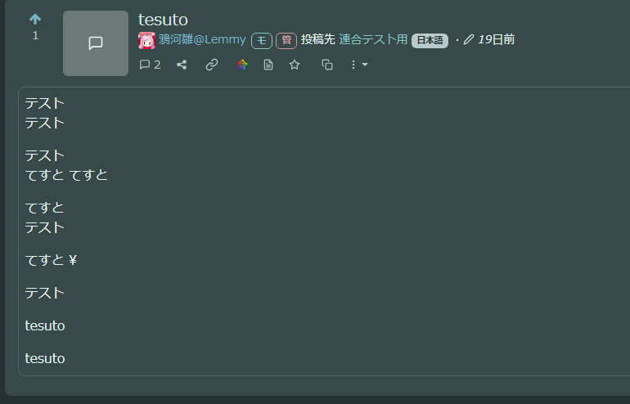Click the line てすと ¥
The image size is (630, 404).
click(51, 260)
